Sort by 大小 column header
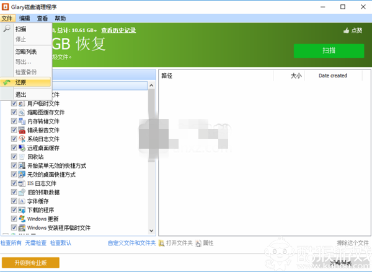 point(289,76)
